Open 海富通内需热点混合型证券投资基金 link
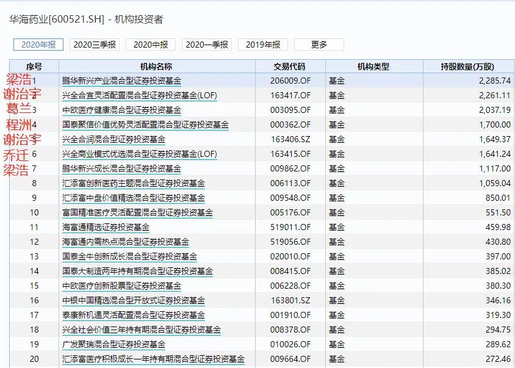Viewport: 515px width, 368px height. click(x=126, y=242)
